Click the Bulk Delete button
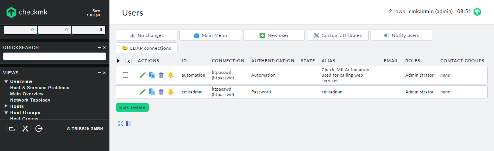The height and width of the screenshot is (151, 494). point(132,107)
